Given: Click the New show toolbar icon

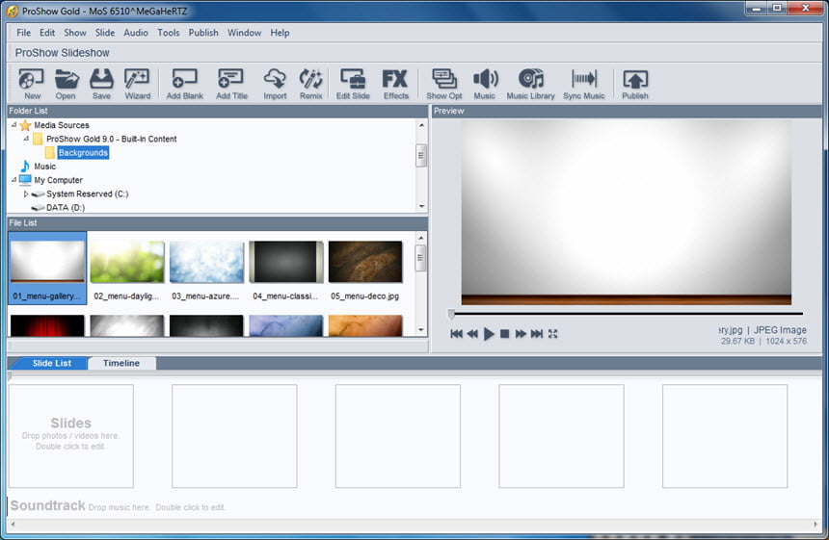Looking at the screenshot, I should click(32, 84).
